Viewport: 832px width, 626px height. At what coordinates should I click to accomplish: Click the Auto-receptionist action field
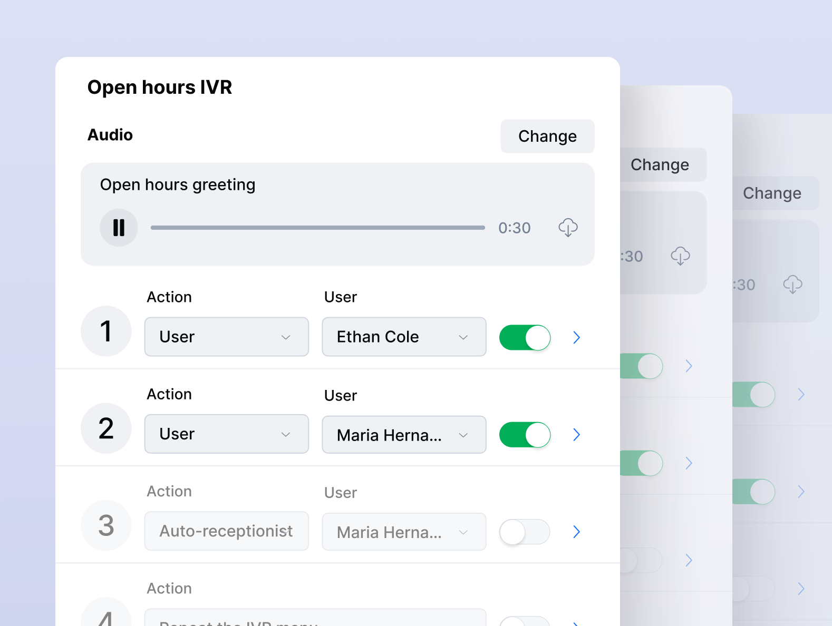click(227, 531)
